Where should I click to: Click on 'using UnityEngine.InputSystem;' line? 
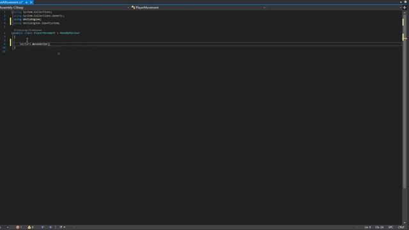point(37,23)
